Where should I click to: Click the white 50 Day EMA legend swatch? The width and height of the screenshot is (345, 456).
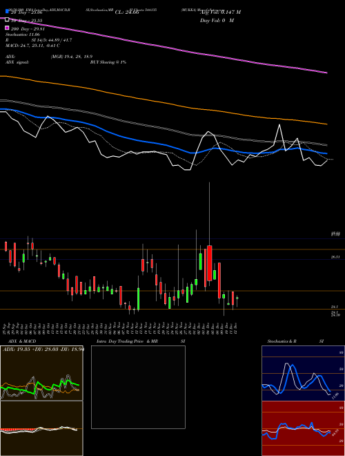tap(8, 19)
